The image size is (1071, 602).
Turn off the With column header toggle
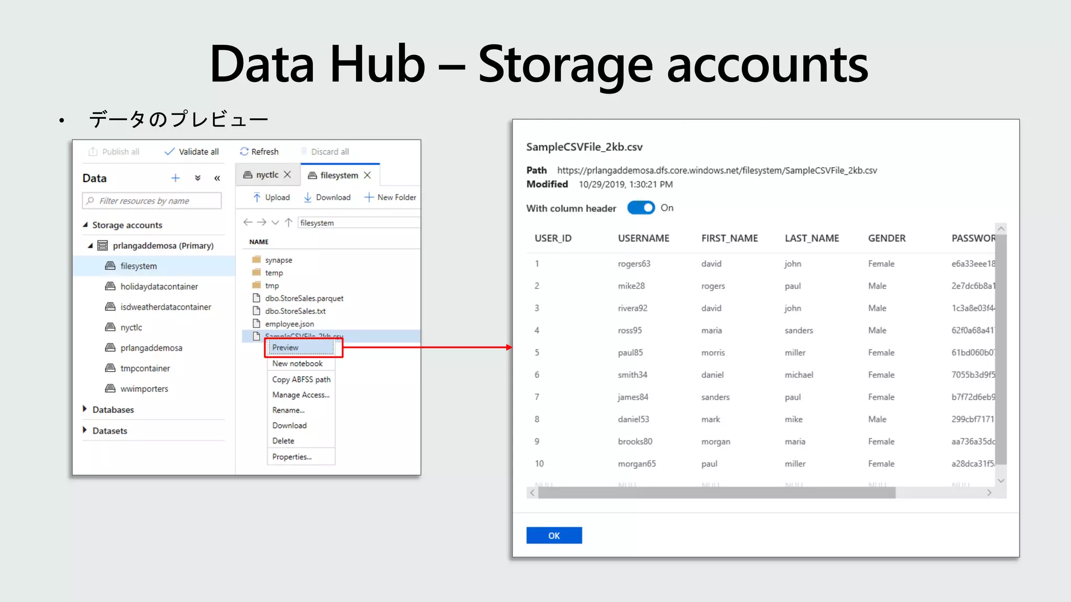coord(641,208)
